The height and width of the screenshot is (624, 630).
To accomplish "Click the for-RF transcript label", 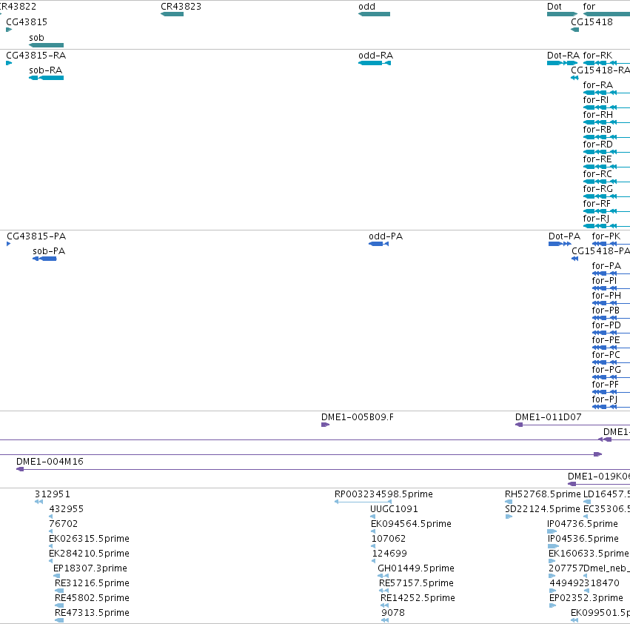I will click(597, 204).
